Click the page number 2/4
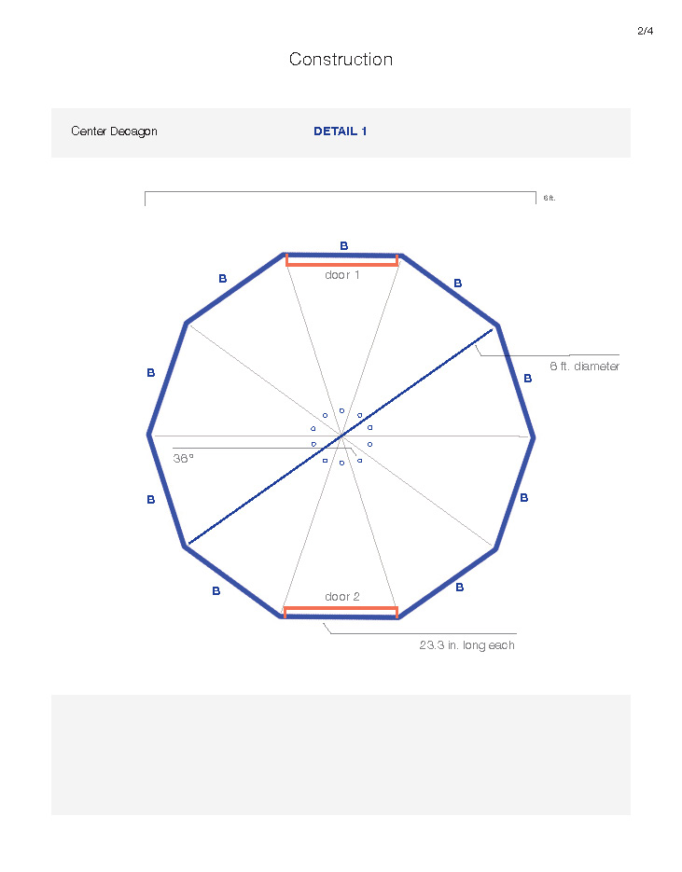This screenshot has height=872, width=682. tap(646, 31)
